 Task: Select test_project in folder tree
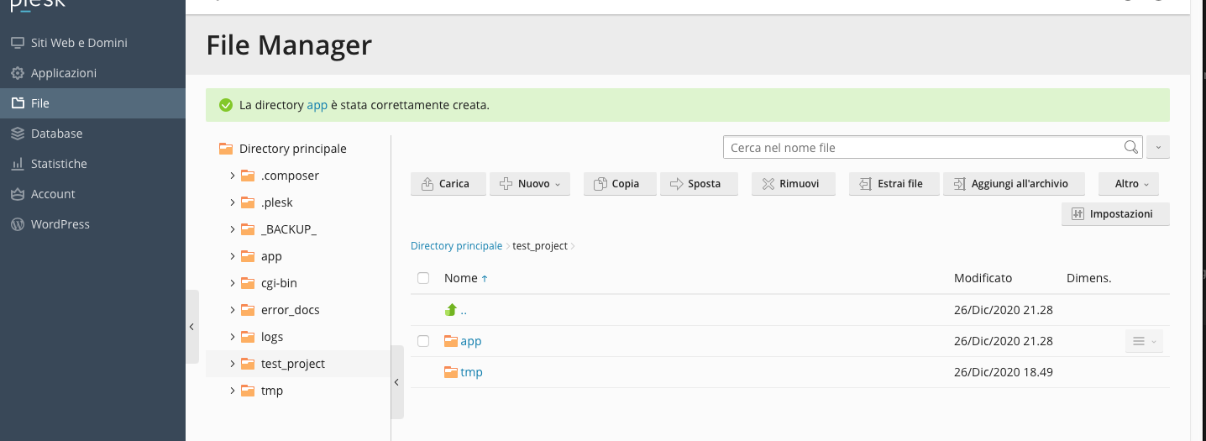point(293,364)
